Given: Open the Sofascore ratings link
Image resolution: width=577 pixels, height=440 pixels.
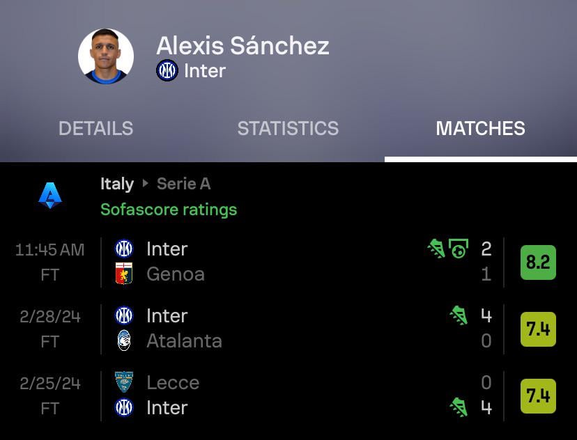Looking at the screenshot, I should tap(168, 210).
